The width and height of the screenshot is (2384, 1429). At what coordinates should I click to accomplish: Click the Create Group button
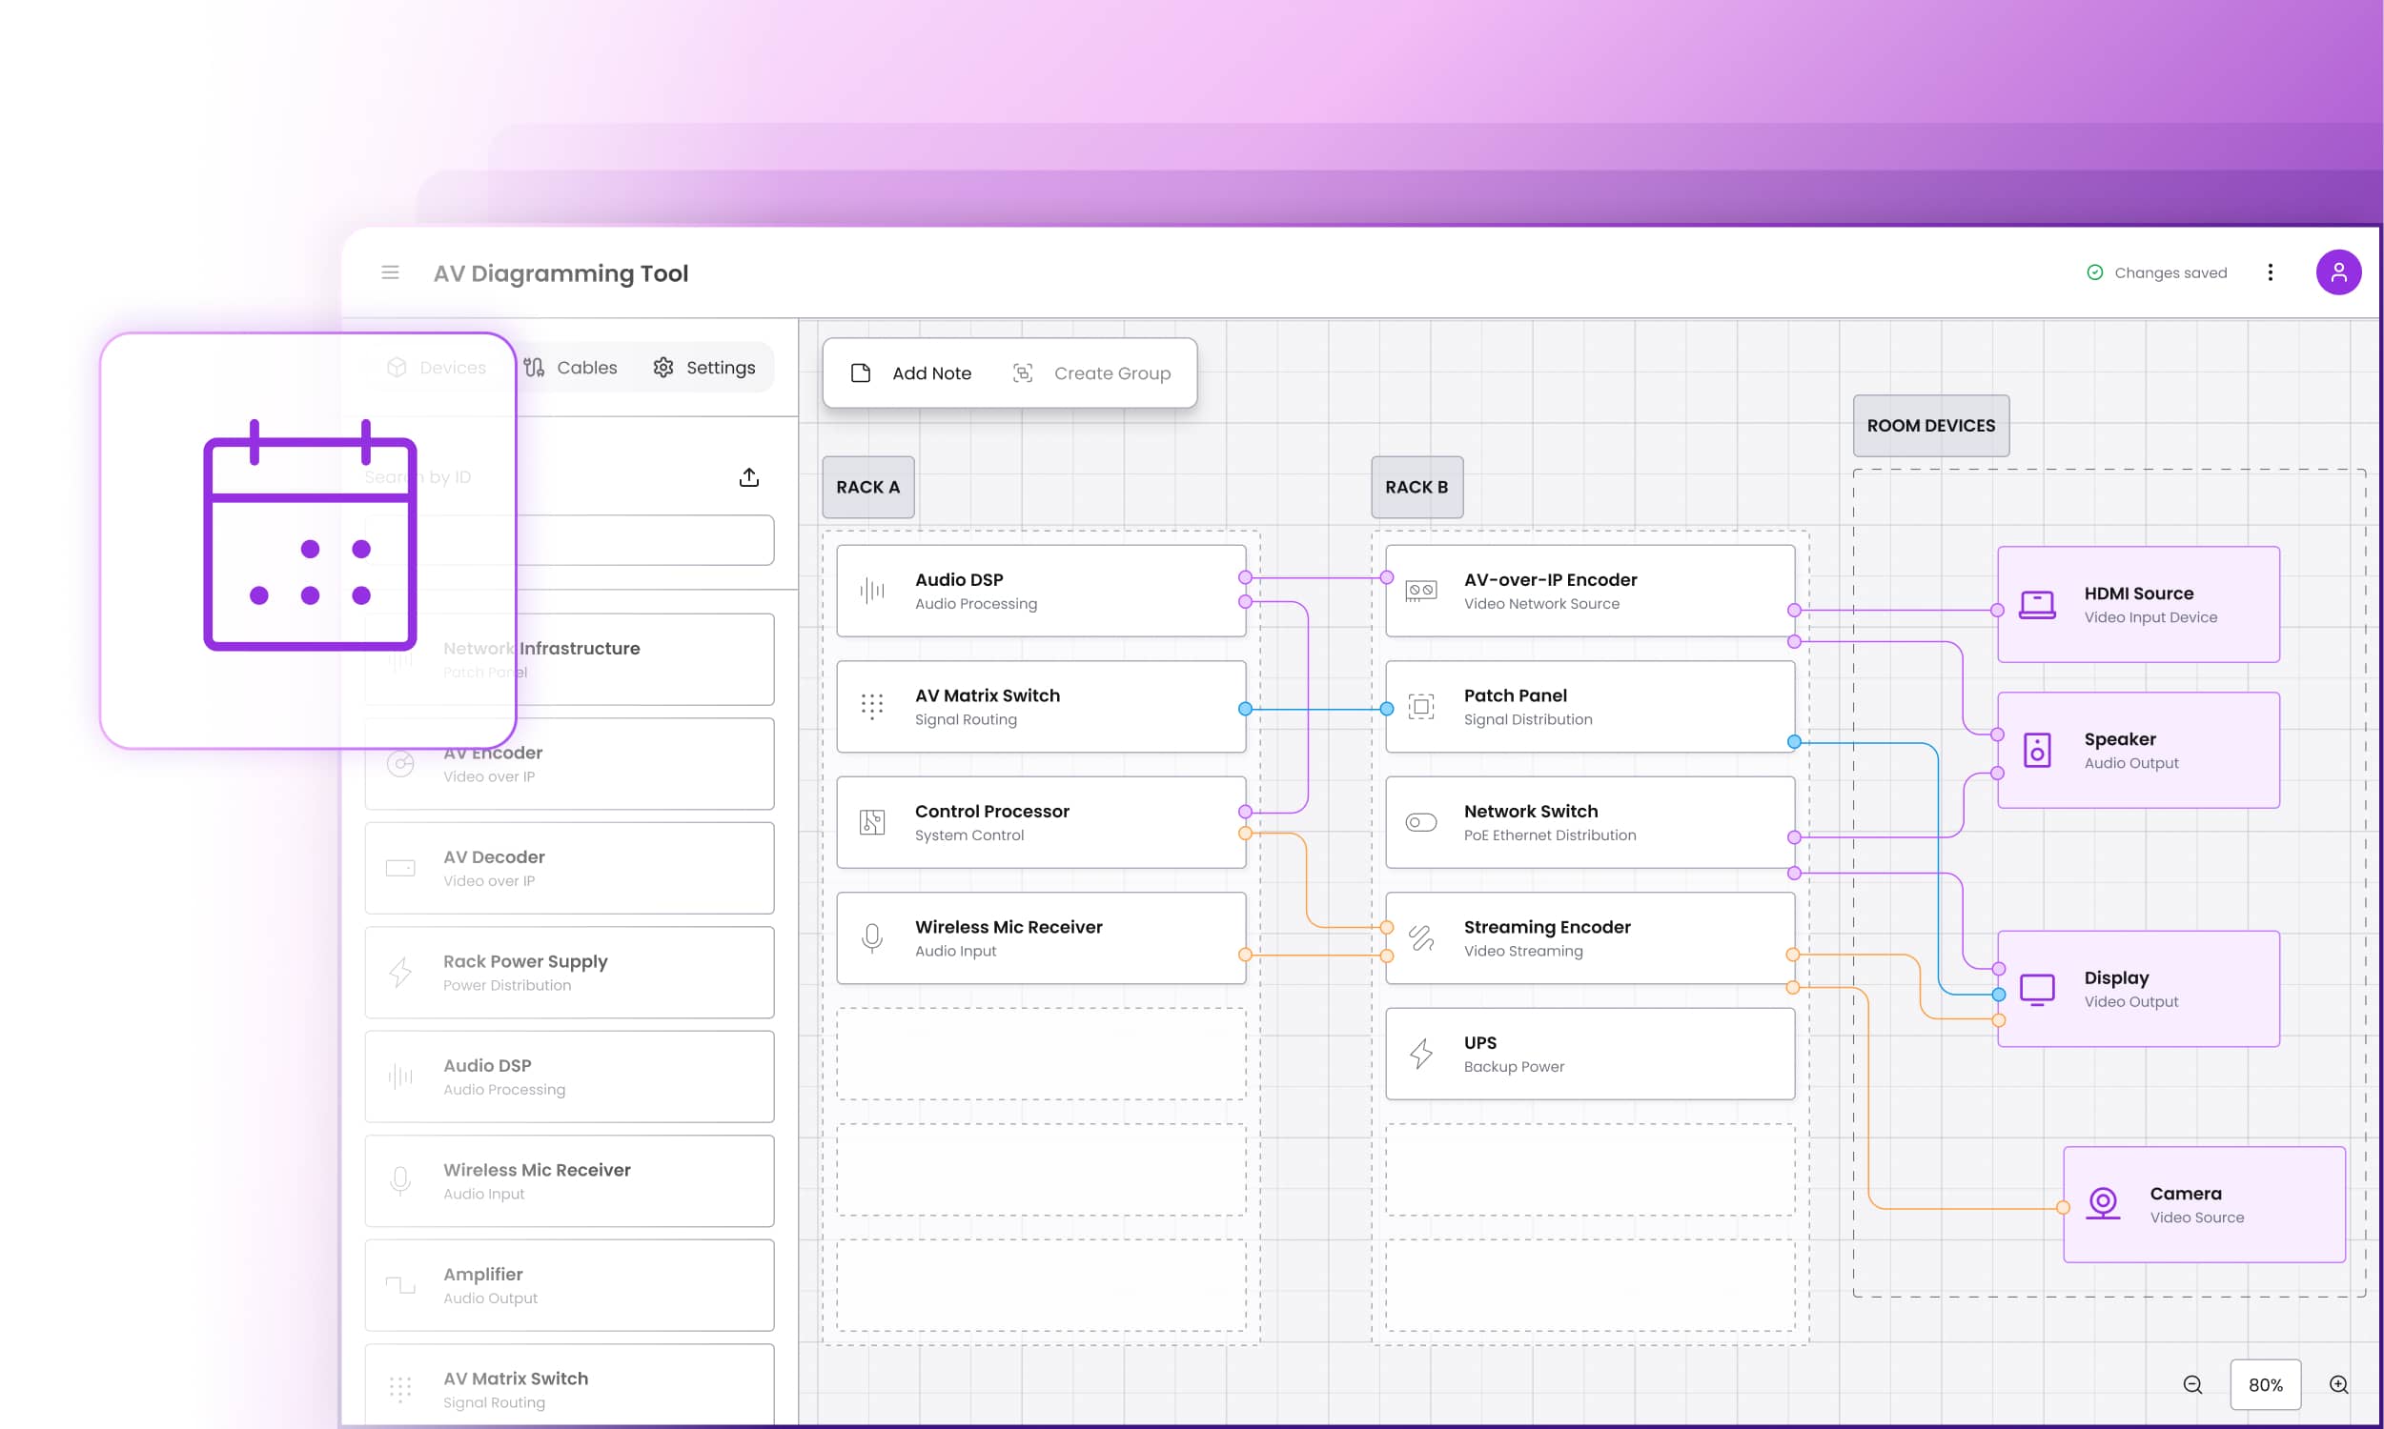click(1092, 373)
